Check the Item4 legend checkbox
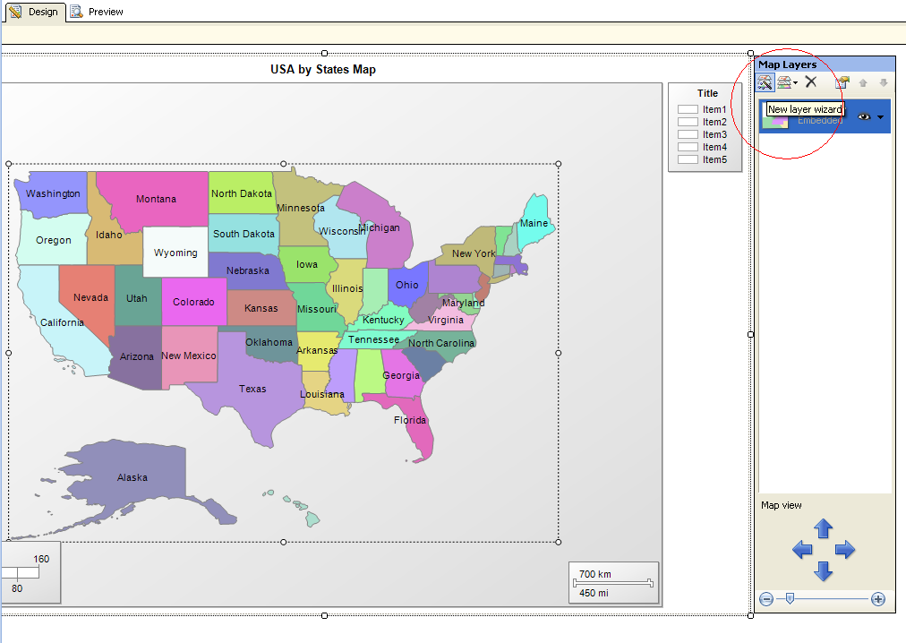 (687, 147)
